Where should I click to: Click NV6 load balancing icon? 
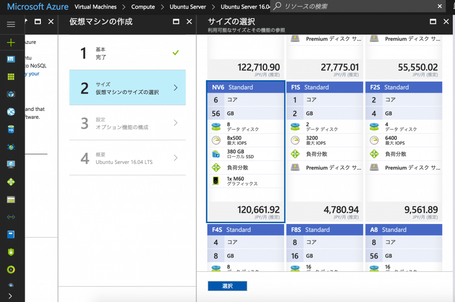click(216, 167)
